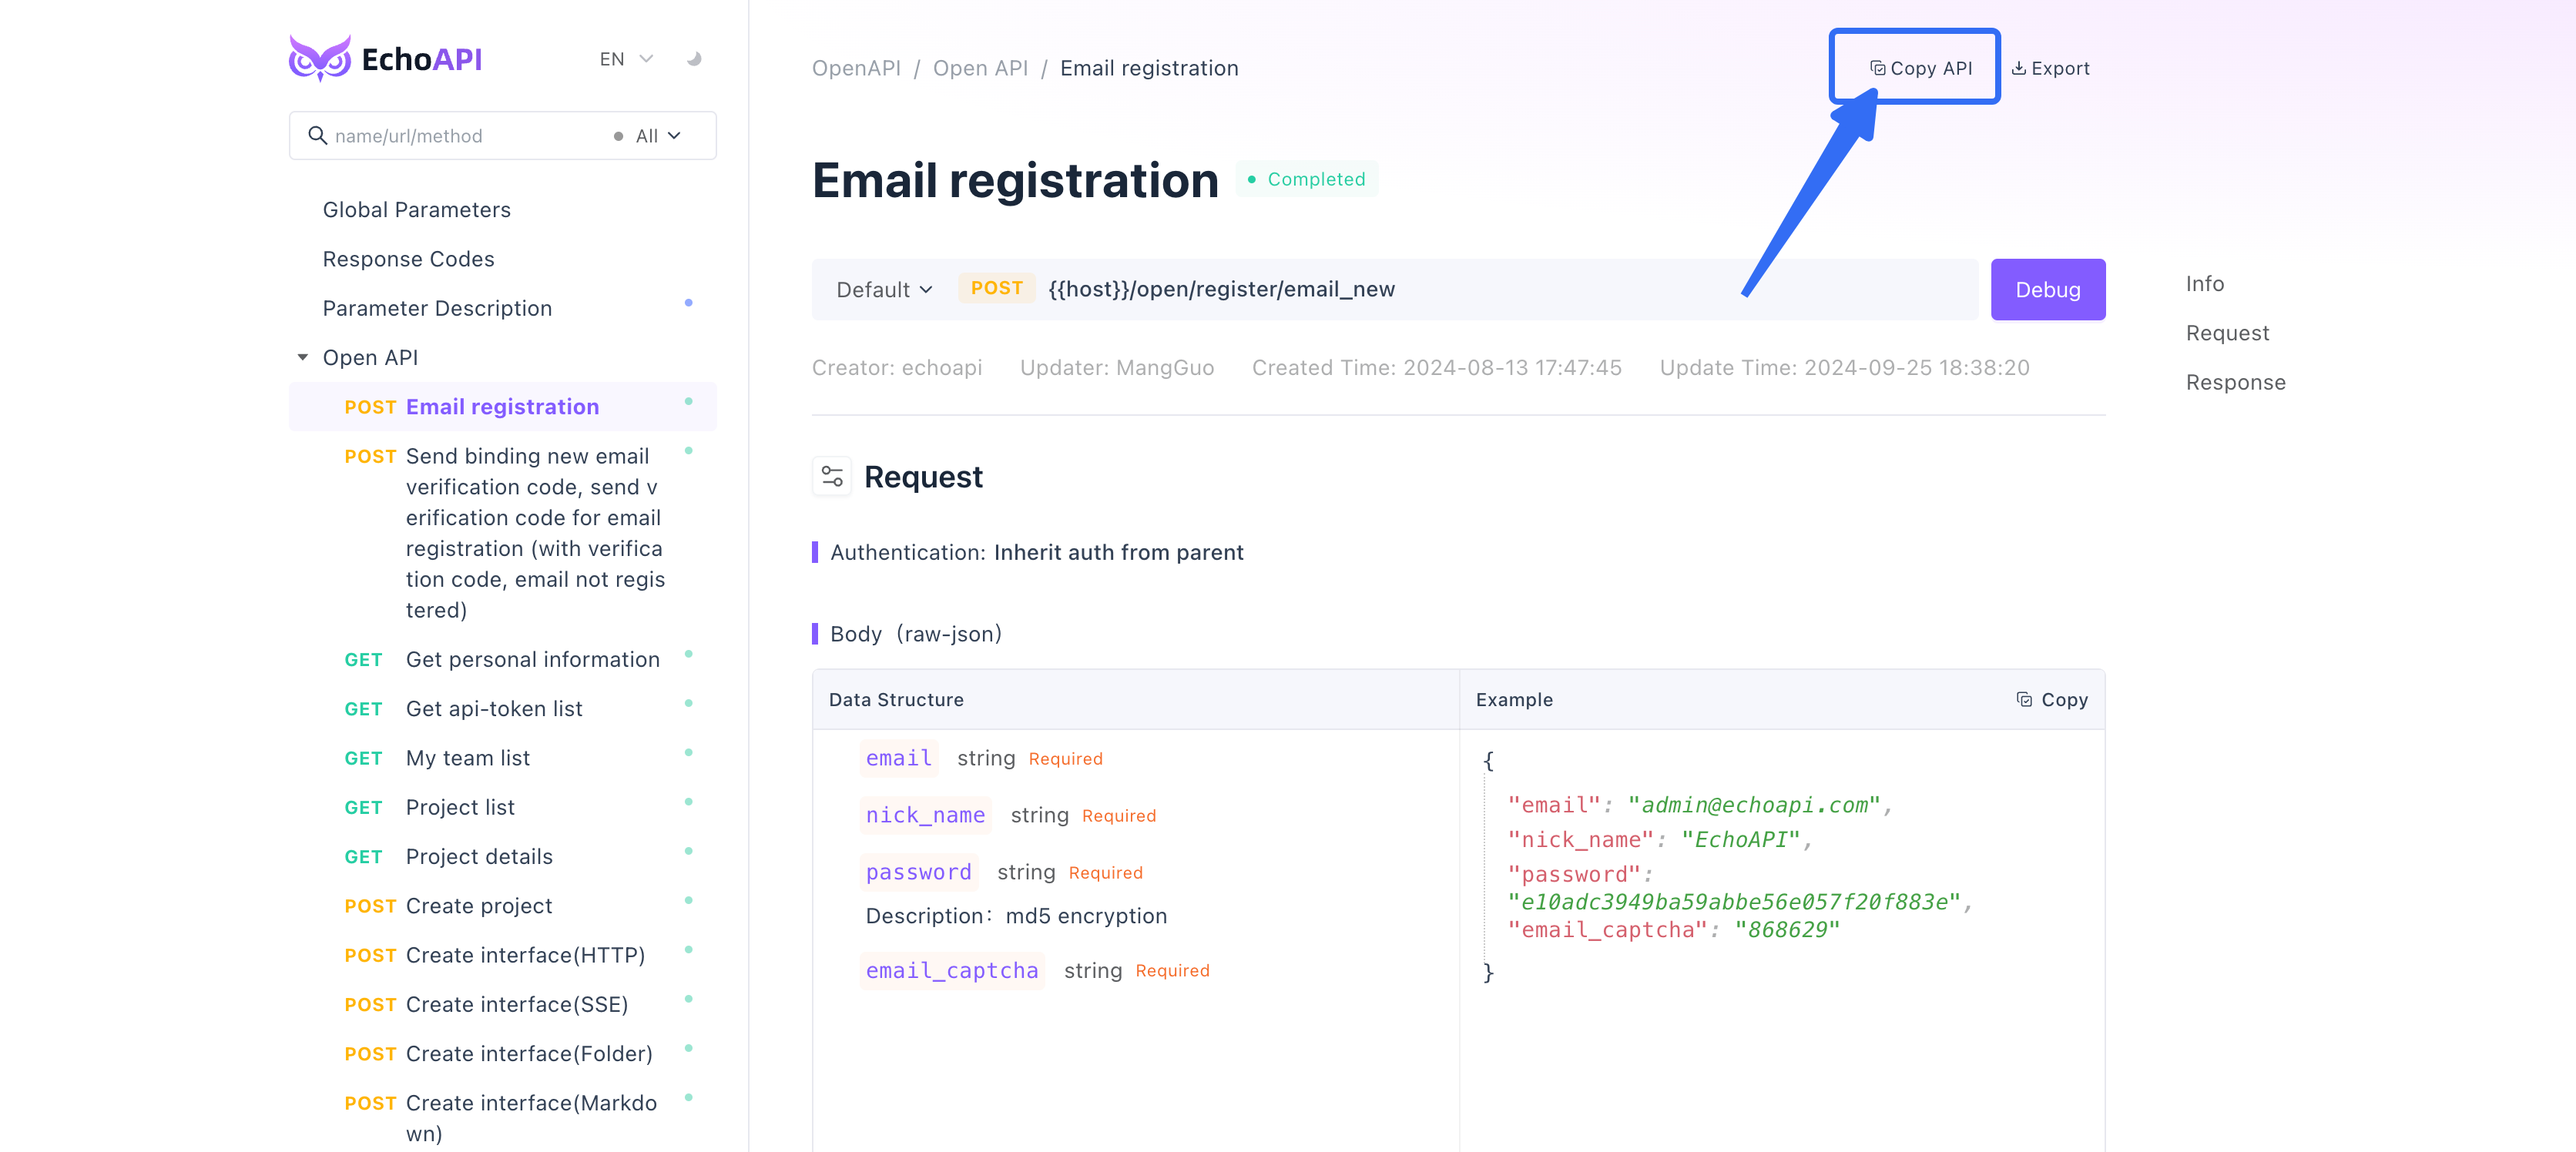Open Parameter Description page
Screen dimensions: 2576x1152
437,308
